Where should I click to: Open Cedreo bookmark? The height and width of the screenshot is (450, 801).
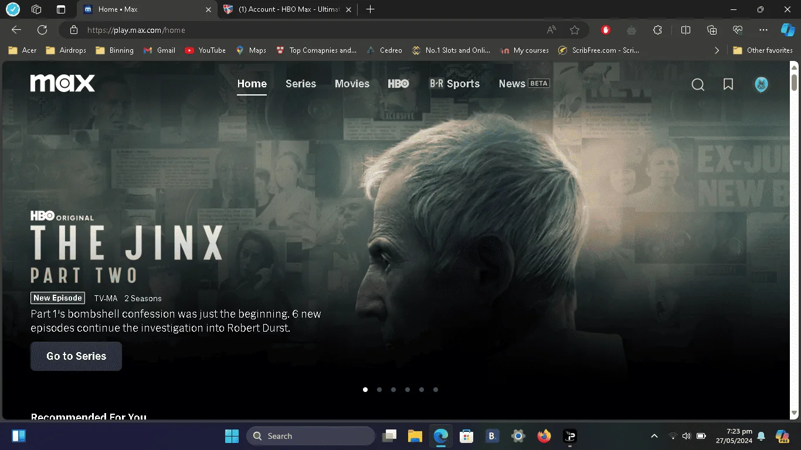click(x=384, y=50)
